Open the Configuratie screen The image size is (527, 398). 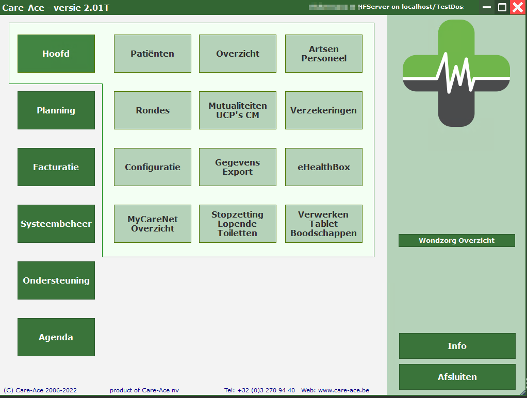153,167
